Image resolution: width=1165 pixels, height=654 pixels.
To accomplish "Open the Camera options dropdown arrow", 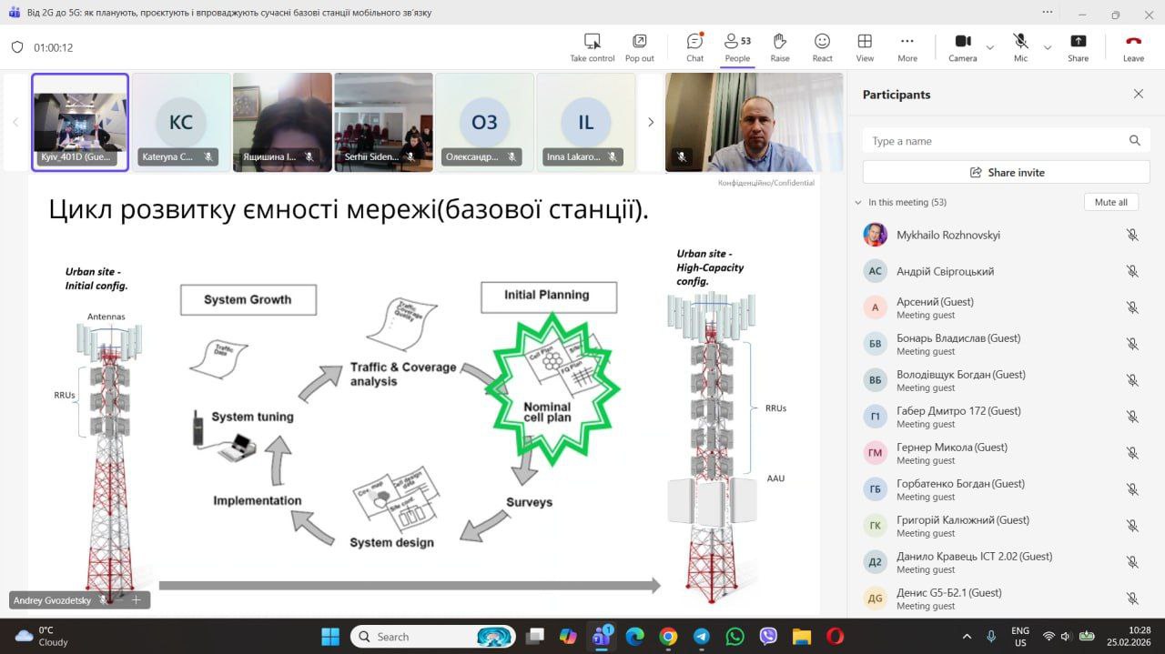I will (990, 47).
